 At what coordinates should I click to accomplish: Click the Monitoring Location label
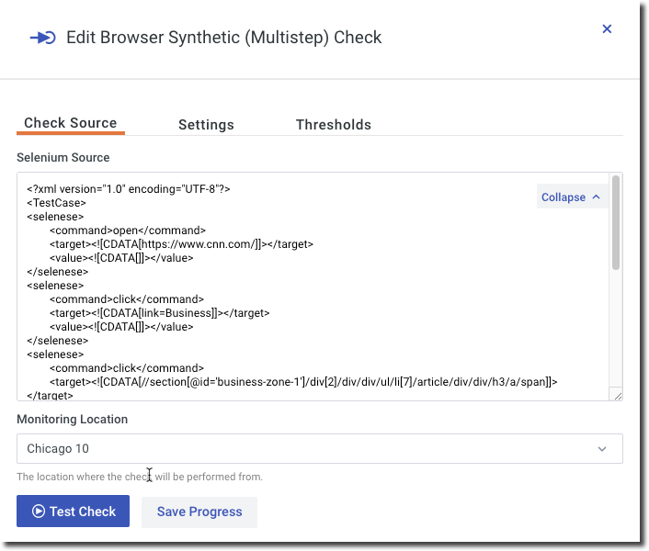(x=73, y=419)
